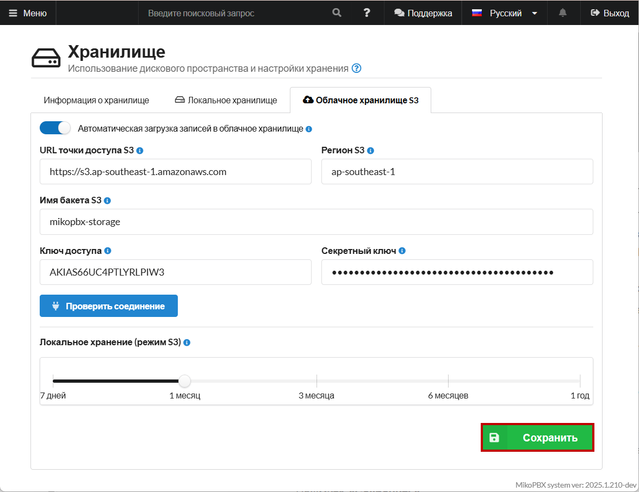Switch to Локальное хранилище tab
This screenshot has width=639, height=492.
click(x=226, y=101)
